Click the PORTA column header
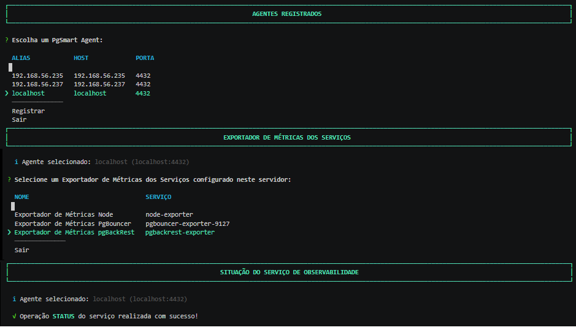Screen dimensions: 576x330 pyautogui.click(x=145, y=58)
